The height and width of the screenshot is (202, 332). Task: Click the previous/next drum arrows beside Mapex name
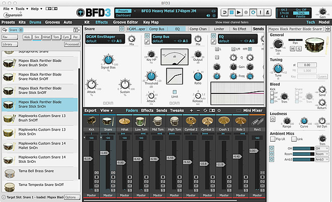327,29
